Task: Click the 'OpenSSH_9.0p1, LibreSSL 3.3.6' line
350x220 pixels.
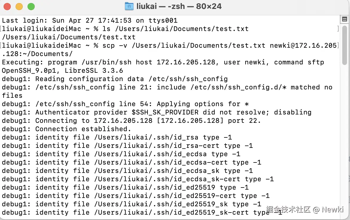Action: [x=63, y=71]
